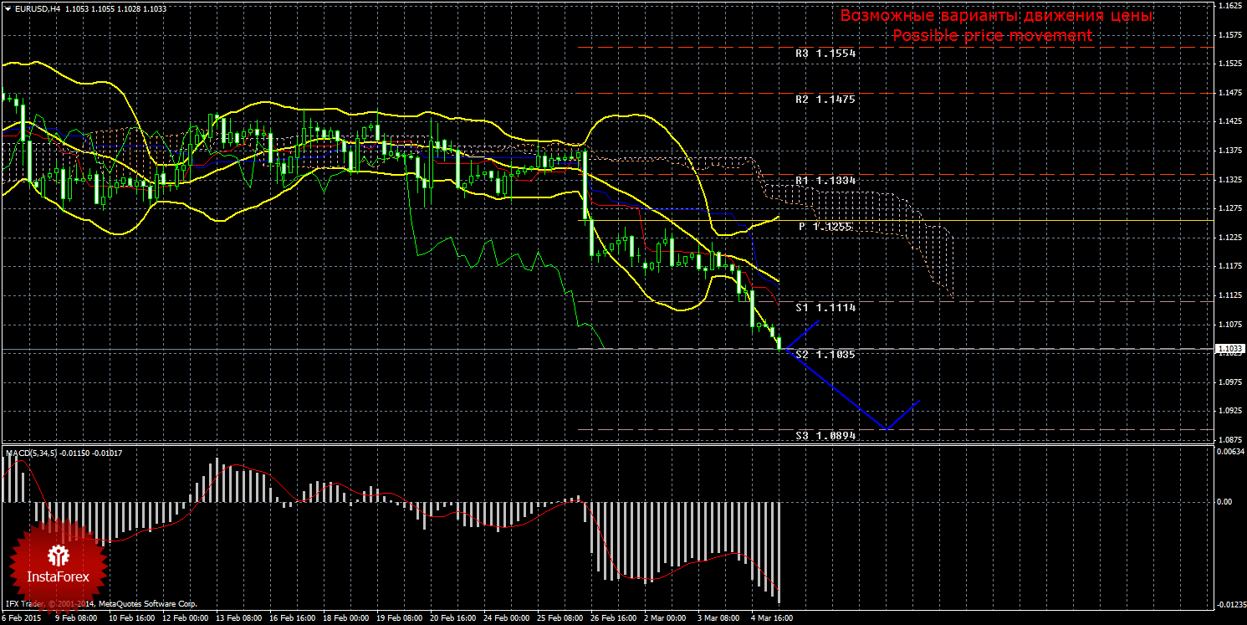Click the 13 Feb 08:00 time label

pos(238,619)
